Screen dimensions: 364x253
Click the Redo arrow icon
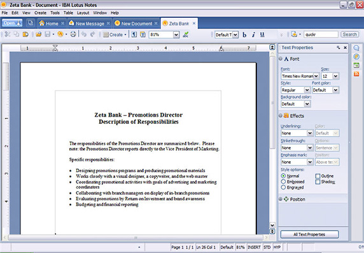point(92,34)
